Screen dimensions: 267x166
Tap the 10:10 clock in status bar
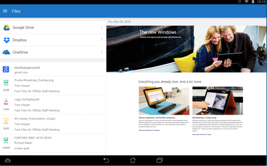coord(261,2)
